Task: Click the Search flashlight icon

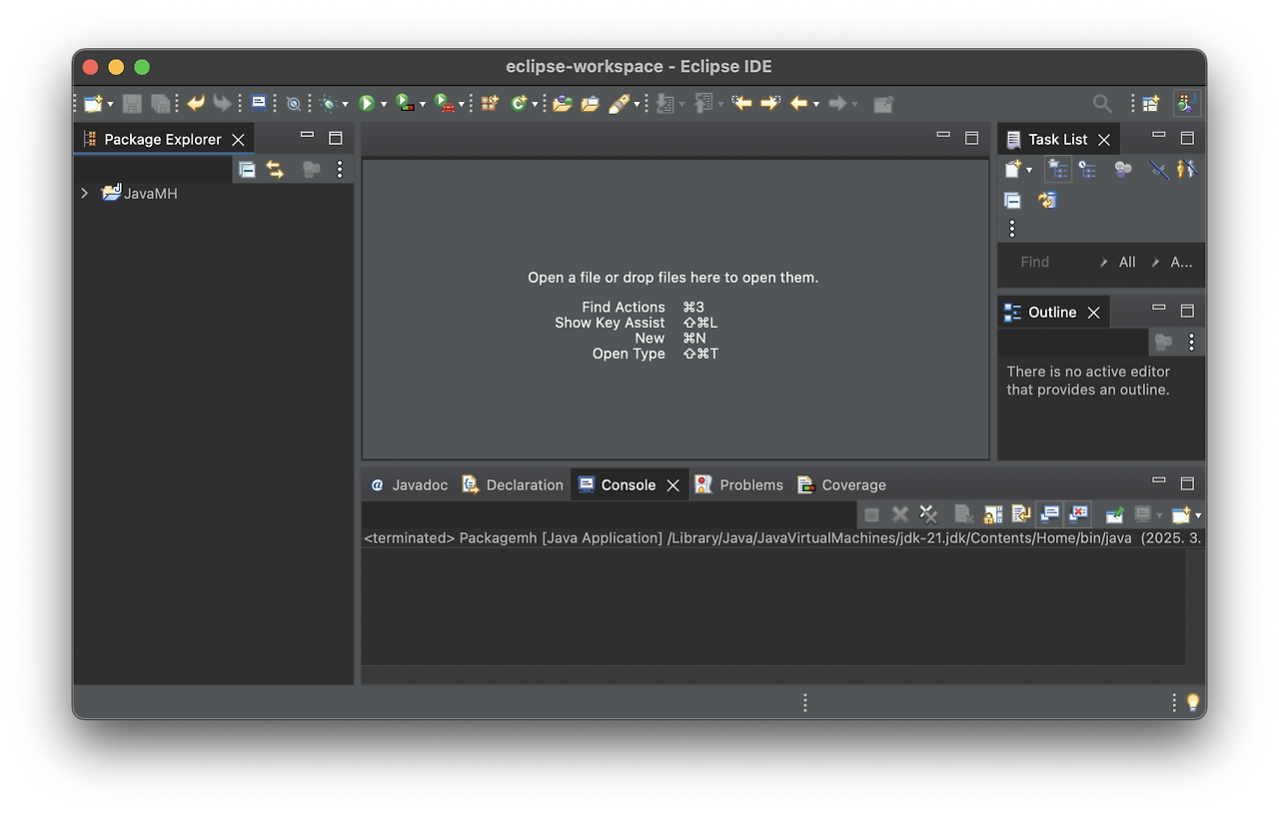Action: 619,103
